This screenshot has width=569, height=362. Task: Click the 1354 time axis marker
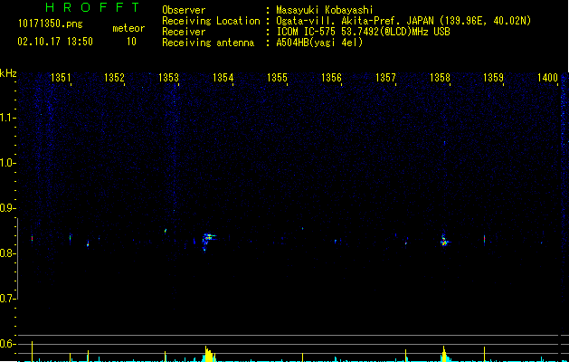[223, 78]
